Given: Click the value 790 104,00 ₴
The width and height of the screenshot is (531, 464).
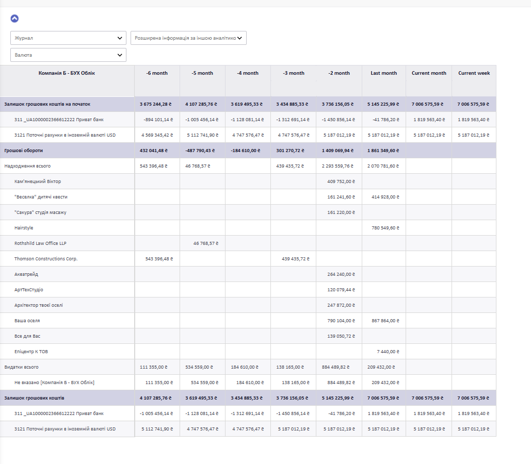Looking at the screenshot, I should click(341, 321).
